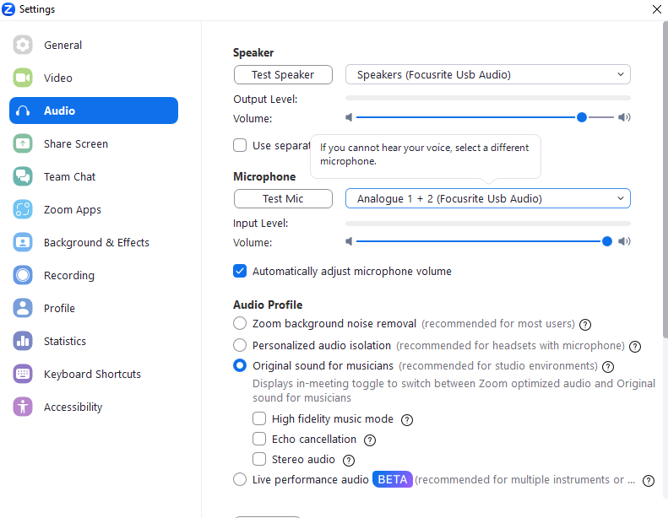668x518 pixels.
Task: Click the Statistics bar chart icon
Action: tap(23, 342)
